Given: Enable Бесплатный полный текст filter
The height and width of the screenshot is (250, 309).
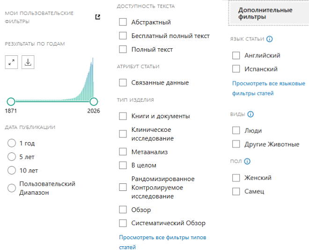Looking at the screenshot, I should point(123,36).
